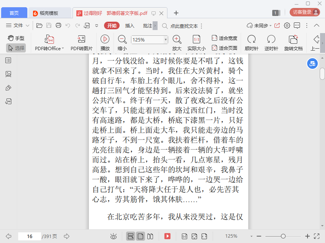Open the vertical three-dot more menu
Viewport: 325px width, 243px height.
click(x=307, y=25)
